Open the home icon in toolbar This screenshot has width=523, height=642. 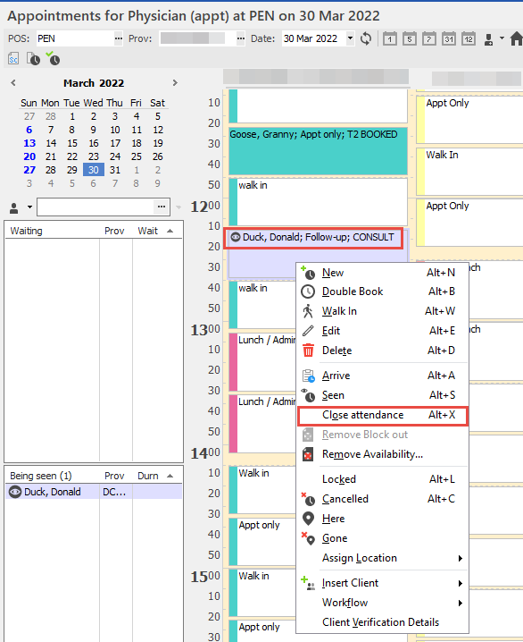coord(517,39)
